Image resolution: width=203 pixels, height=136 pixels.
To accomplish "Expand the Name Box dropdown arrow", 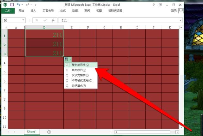I will tap(23, 20).
